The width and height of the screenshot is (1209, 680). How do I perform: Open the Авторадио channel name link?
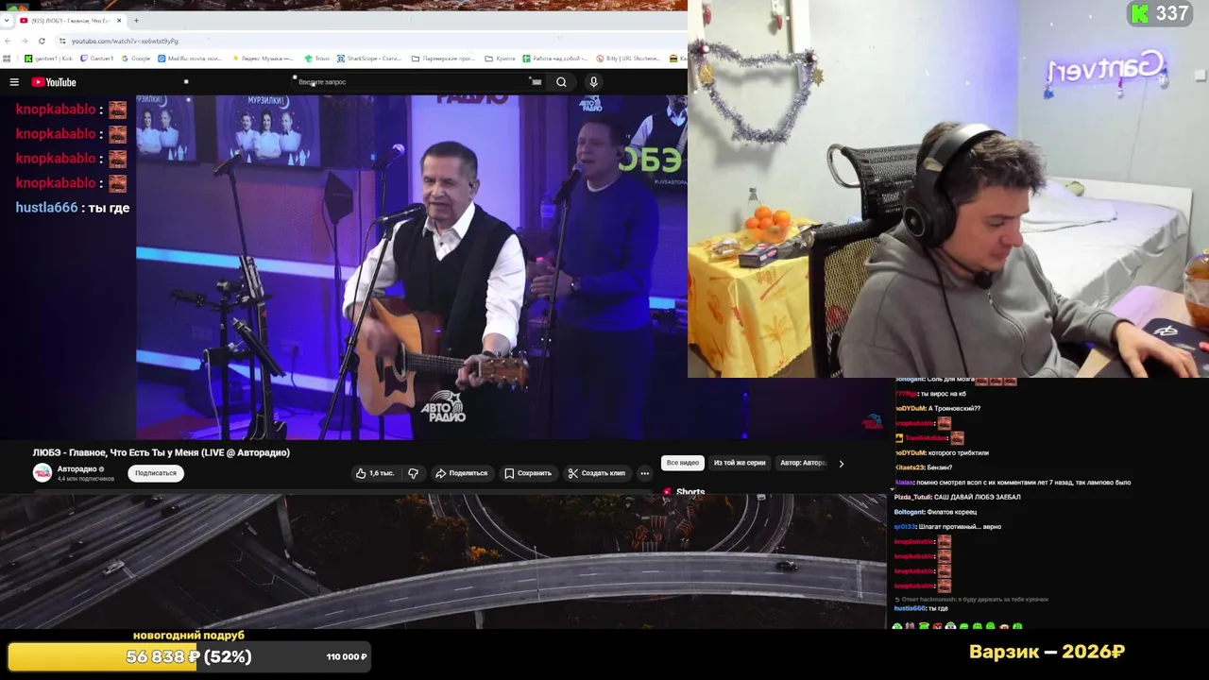pyautogui.click(x=77, y=468)
